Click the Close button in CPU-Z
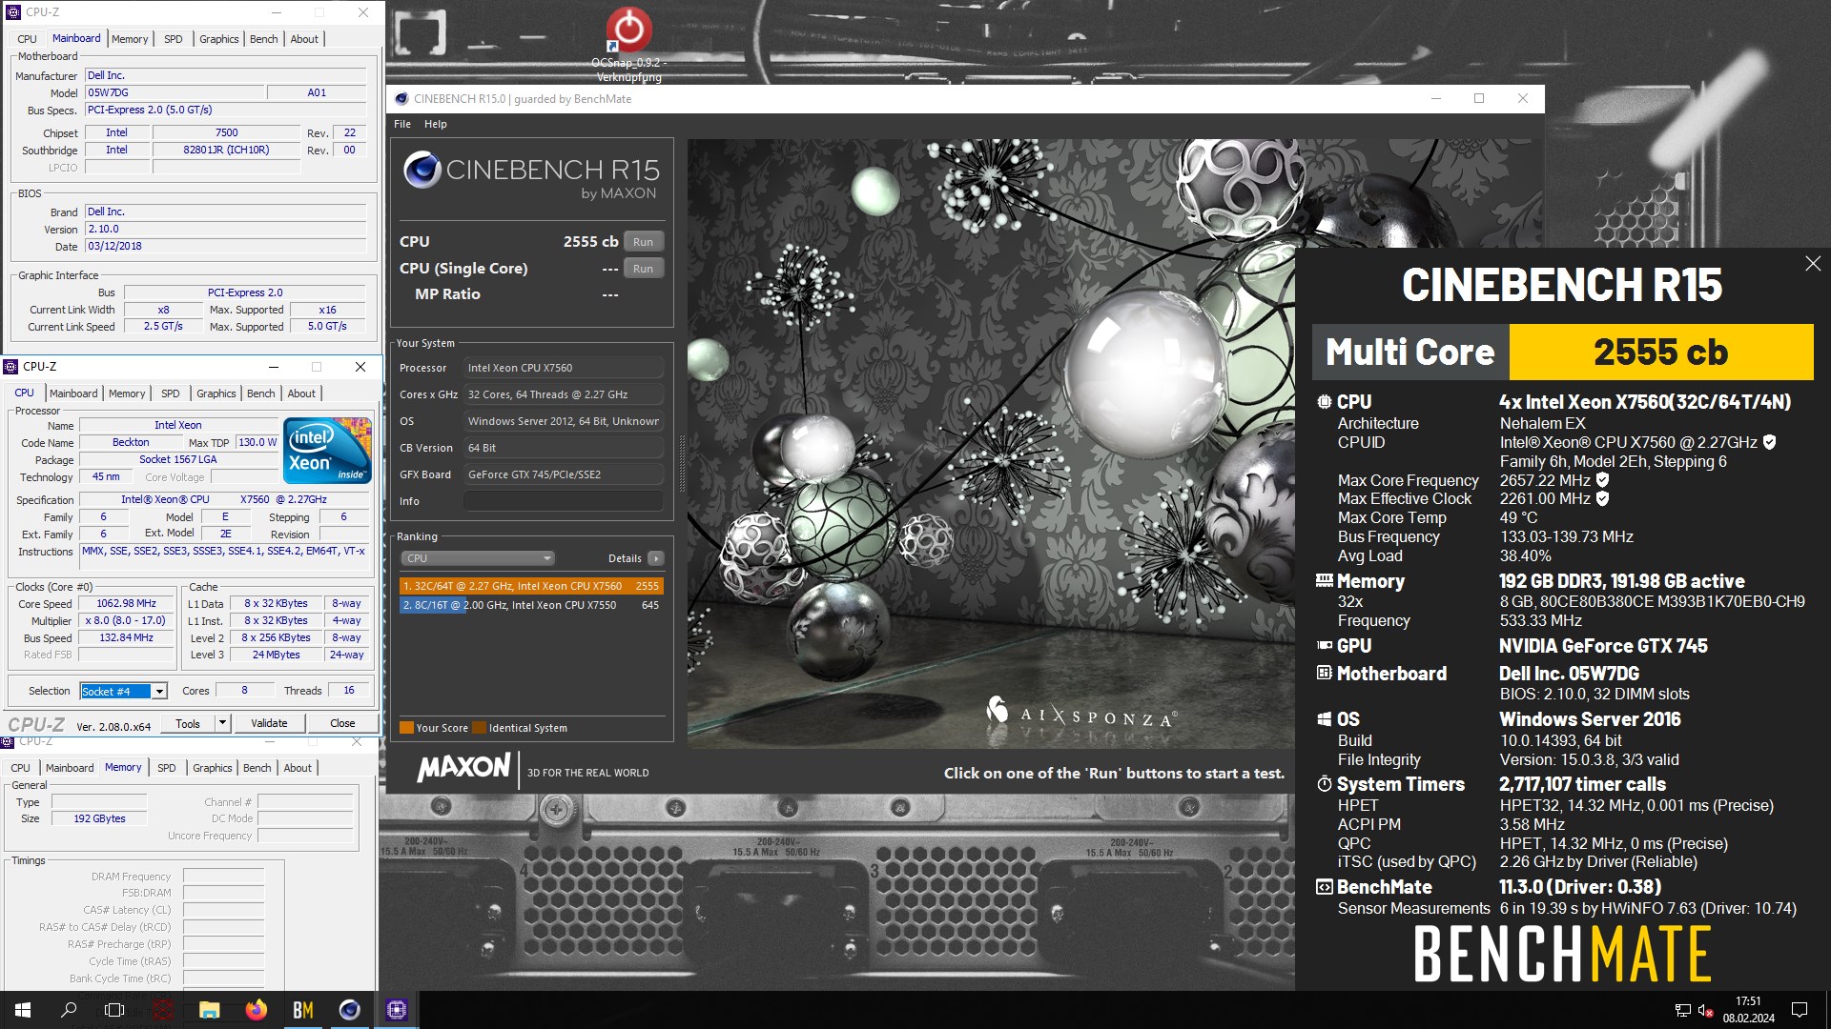The image size is (1831, 1029). coord(342,723)
